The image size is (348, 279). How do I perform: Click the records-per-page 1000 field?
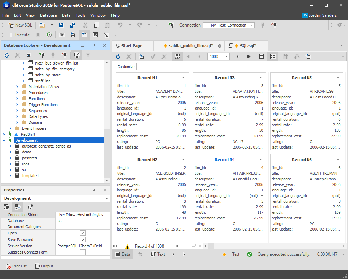(218, 56)
